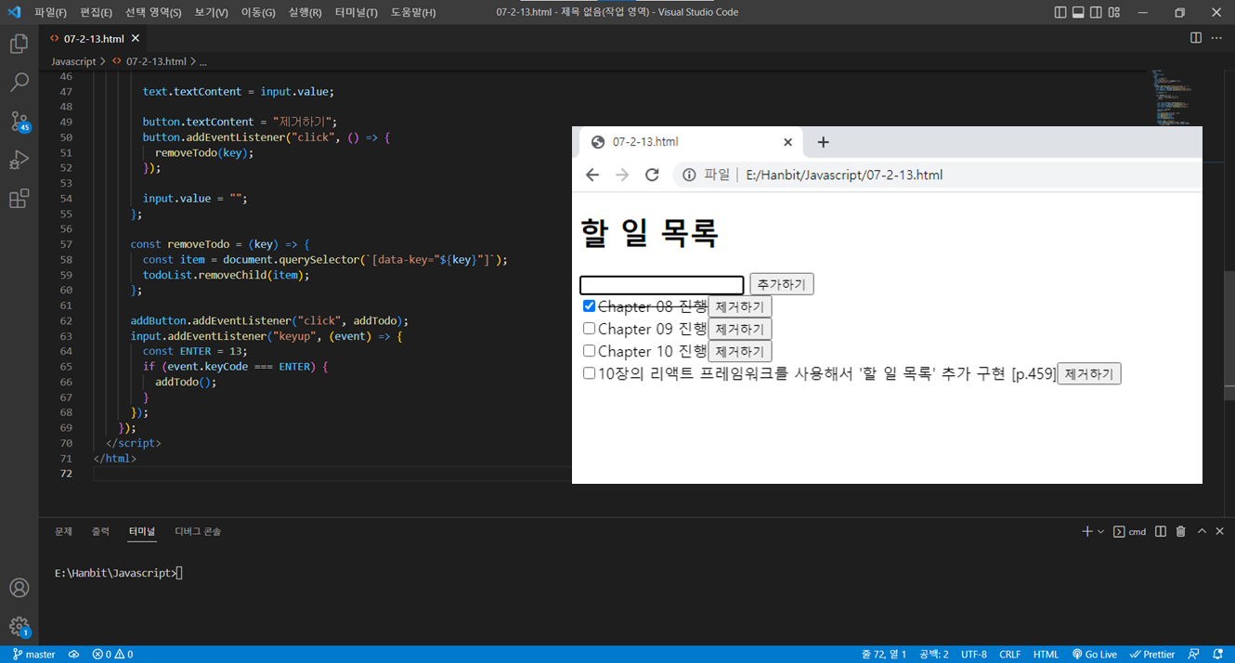Close the terminal panel
Image resolution: width=1235 pixels, height=663 pixels.
click(x=1219, y=531)
